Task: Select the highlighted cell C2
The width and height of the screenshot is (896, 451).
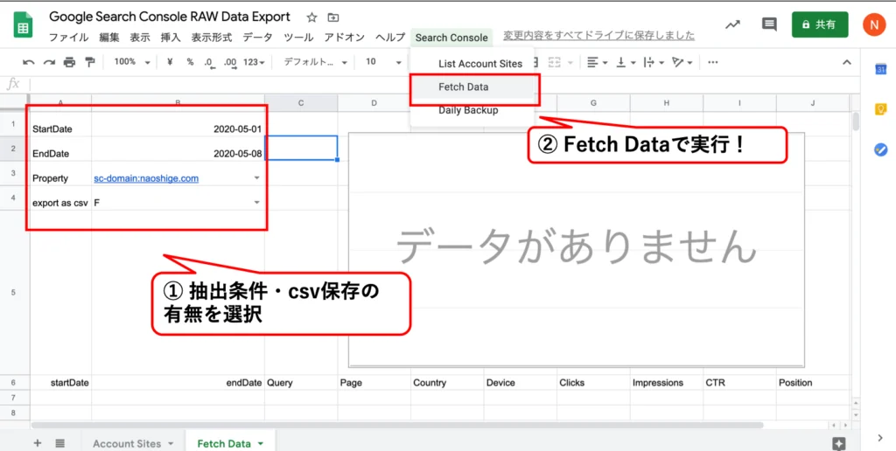Action: pos(301,148)
